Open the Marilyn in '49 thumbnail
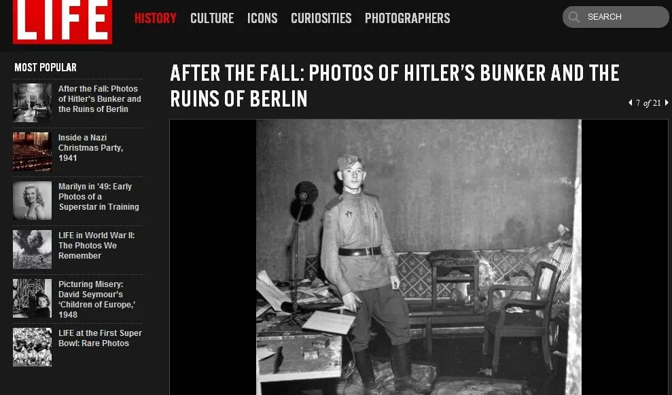The width and height of the screenshot is (672, 395). (32, 200)
